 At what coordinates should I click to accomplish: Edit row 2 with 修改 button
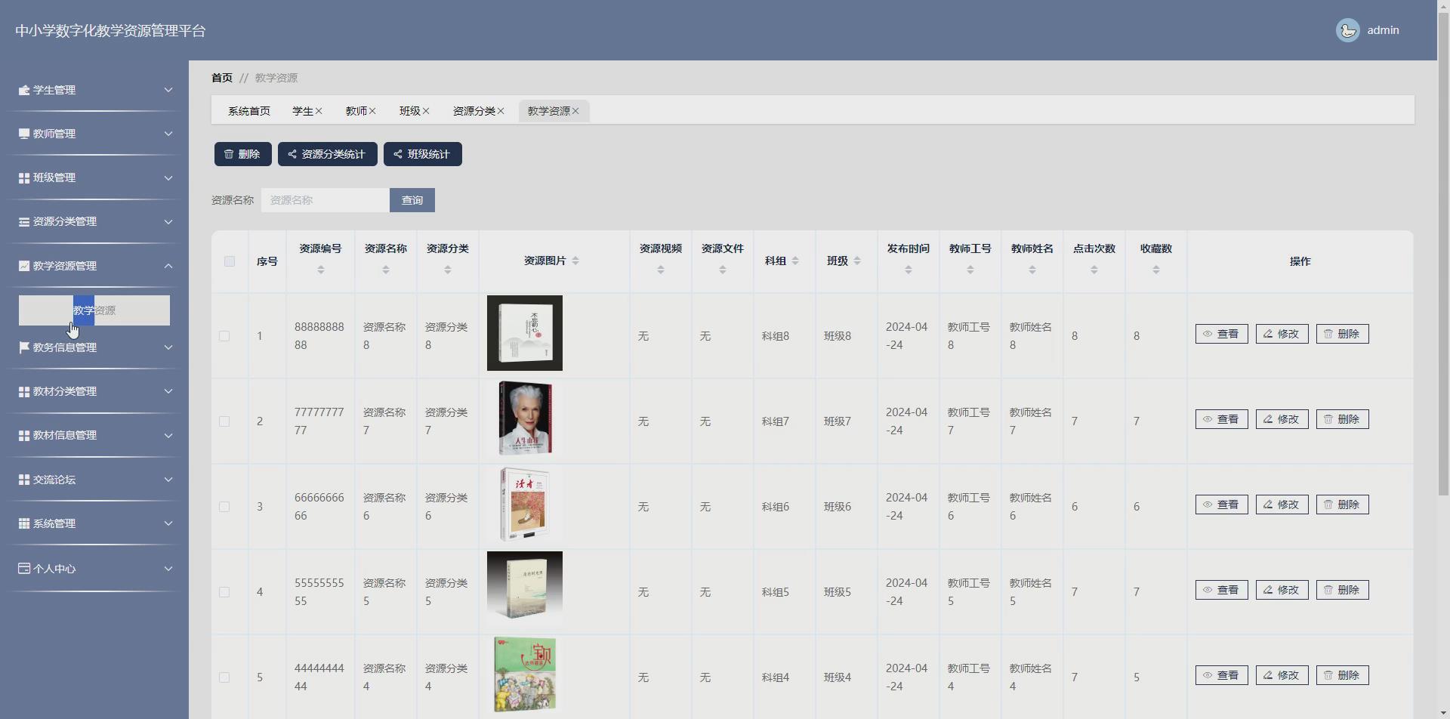pos(1282,419)
